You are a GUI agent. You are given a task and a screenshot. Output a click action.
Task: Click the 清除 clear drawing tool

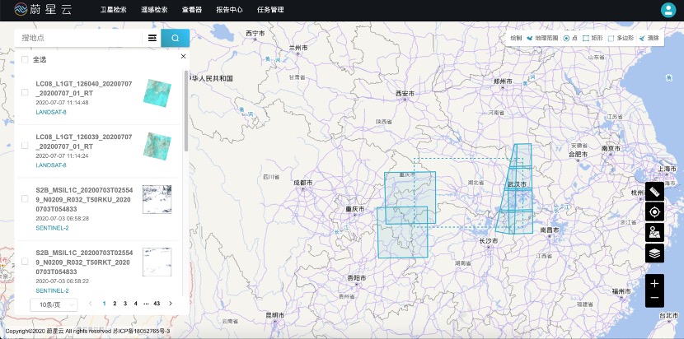click(x=649, y=38)
